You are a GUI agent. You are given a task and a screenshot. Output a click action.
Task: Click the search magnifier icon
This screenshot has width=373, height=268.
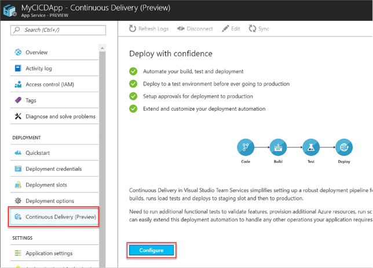pos(17,30)
